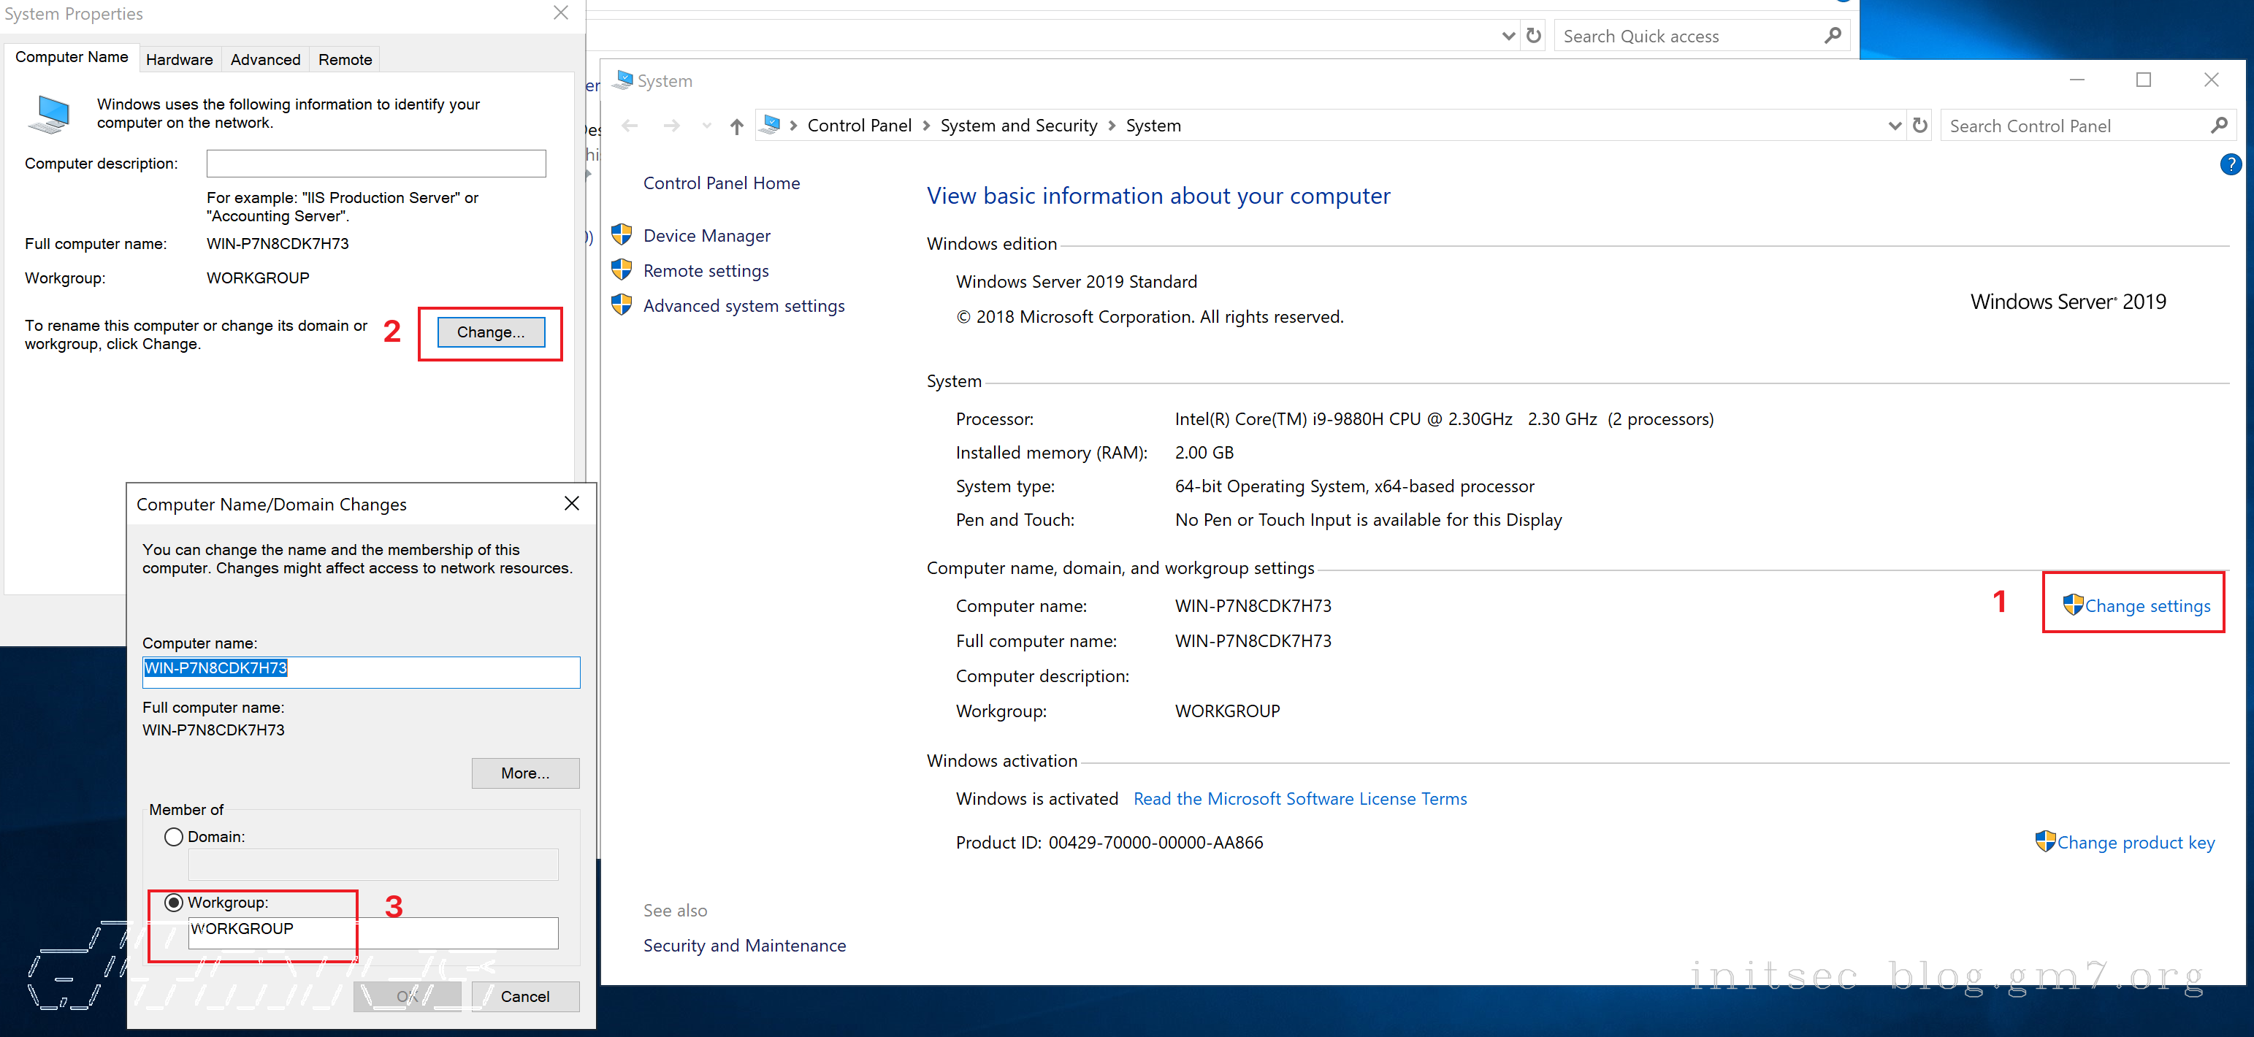The image size is (2254, 1037).
Task: Open the Change settings link
Action: pyautogui.click(x=2147, y=605)
